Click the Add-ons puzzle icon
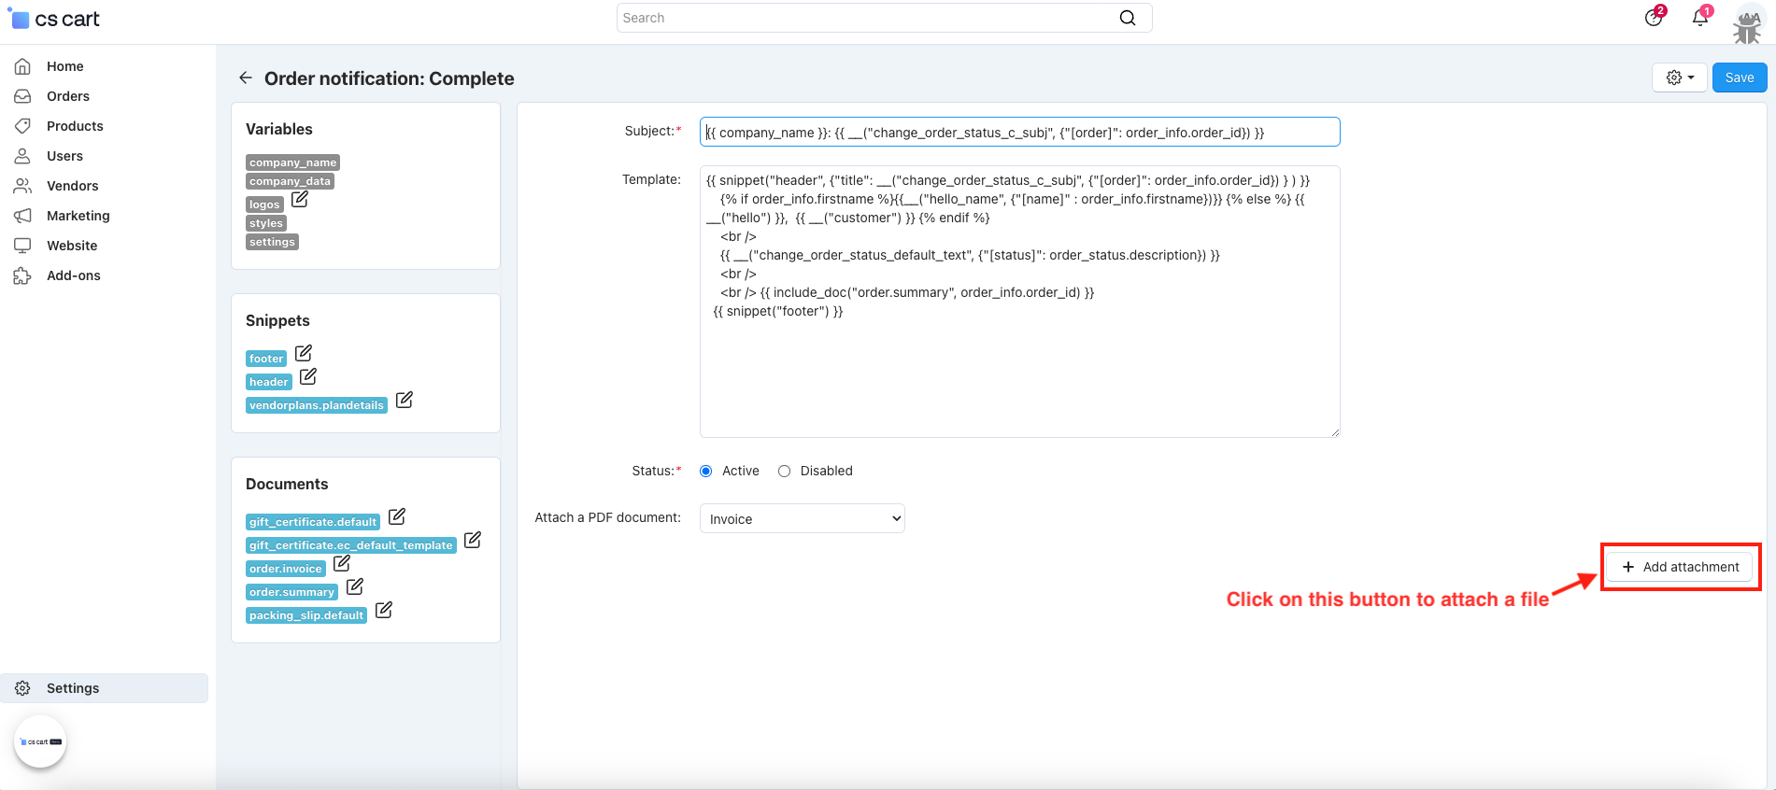 22,275
